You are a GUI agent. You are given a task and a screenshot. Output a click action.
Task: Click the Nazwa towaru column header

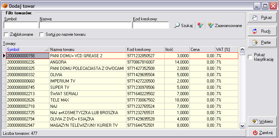(x=88, y=50)
